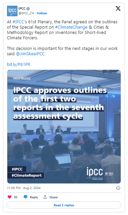Click the IPCC display name
Screen dimensions: 128x215
pyautogui.click(x=22, y=9)
